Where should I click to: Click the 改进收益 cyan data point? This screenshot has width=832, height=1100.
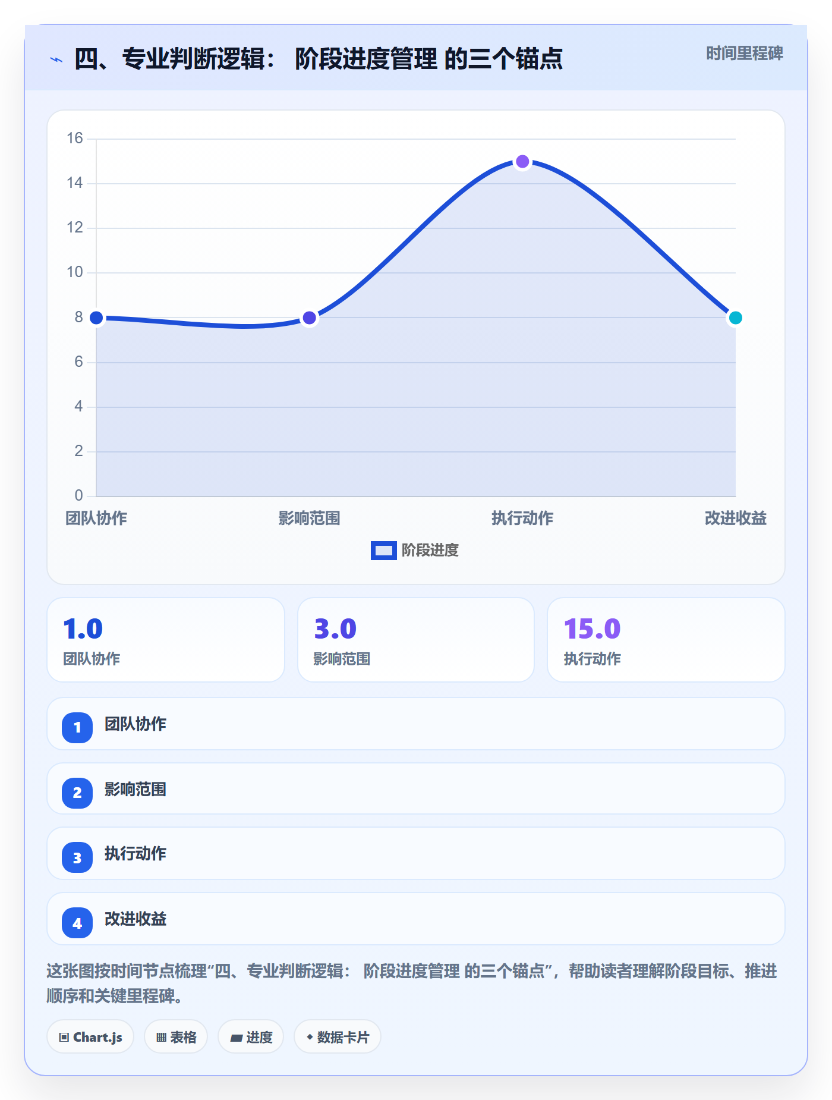[735, 318]
